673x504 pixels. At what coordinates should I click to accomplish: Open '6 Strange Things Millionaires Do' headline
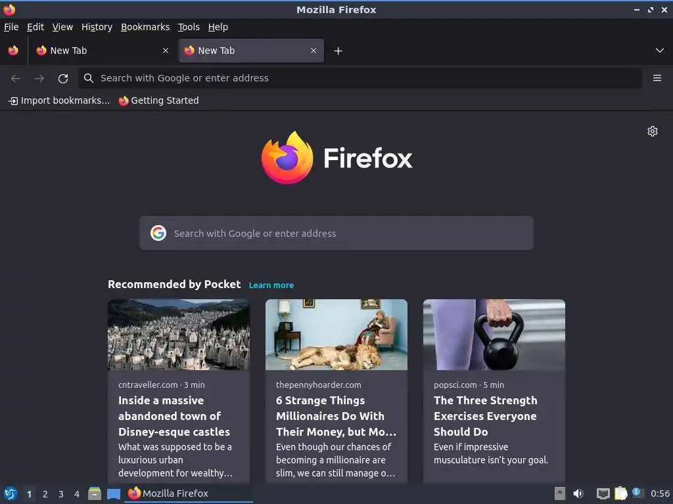click(x=336, y=416)
